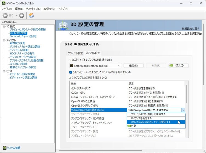This screenshot has height=153, width=206.
Task: Open G-SYNC の設定 page
Action: click(19, 64)
